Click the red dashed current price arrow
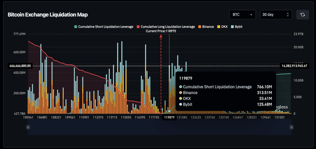Screen dimensions: 316x149 (x=161, y=74)
